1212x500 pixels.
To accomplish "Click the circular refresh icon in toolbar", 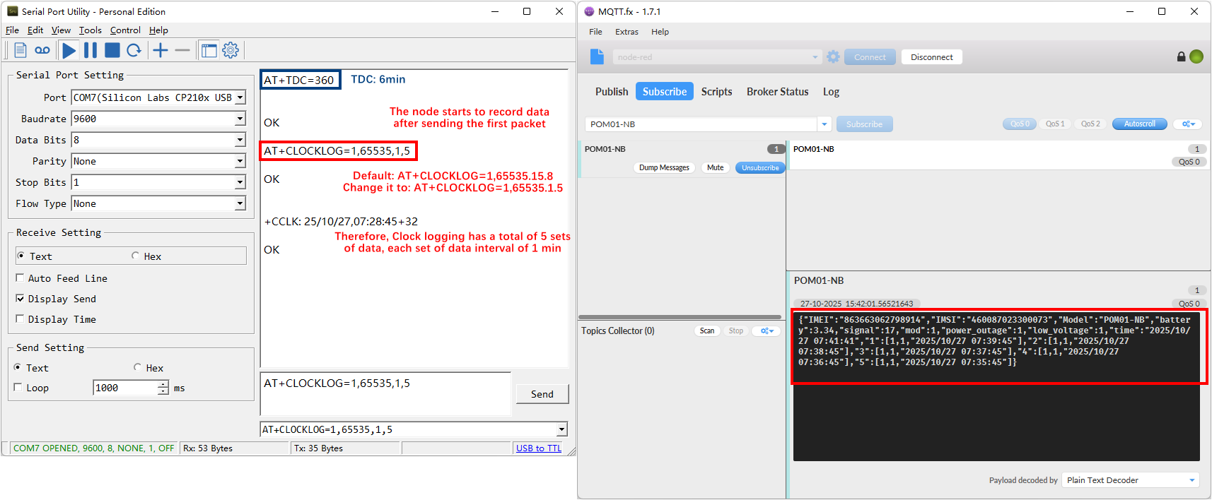I will pos(134,50).
